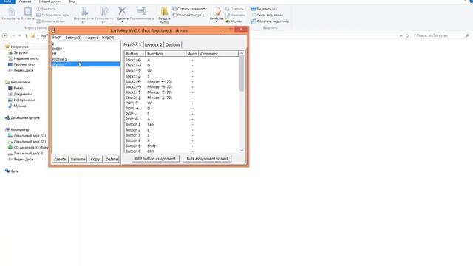Open the File(F) menu in JoyToKey
Screen dimensions: 473x266
point(57,38)
